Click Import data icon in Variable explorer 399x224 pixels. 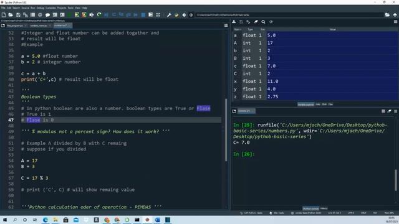click(x=234, y=22)
